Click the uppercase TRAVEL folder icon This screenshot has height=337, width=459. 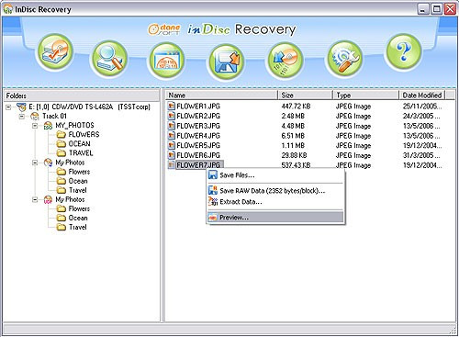coord(62,152)
